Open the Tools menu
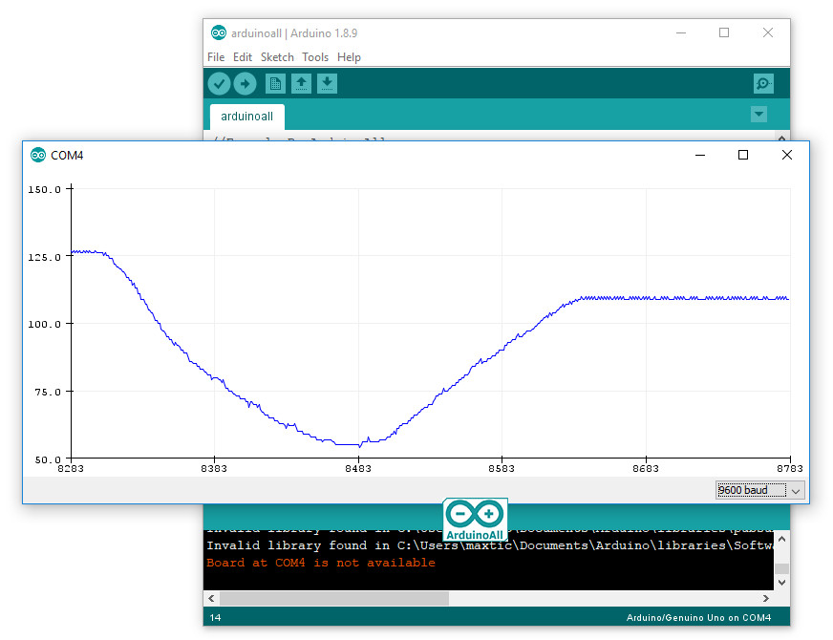This screenshot has height=640, width=833. (x=315, y=56)
